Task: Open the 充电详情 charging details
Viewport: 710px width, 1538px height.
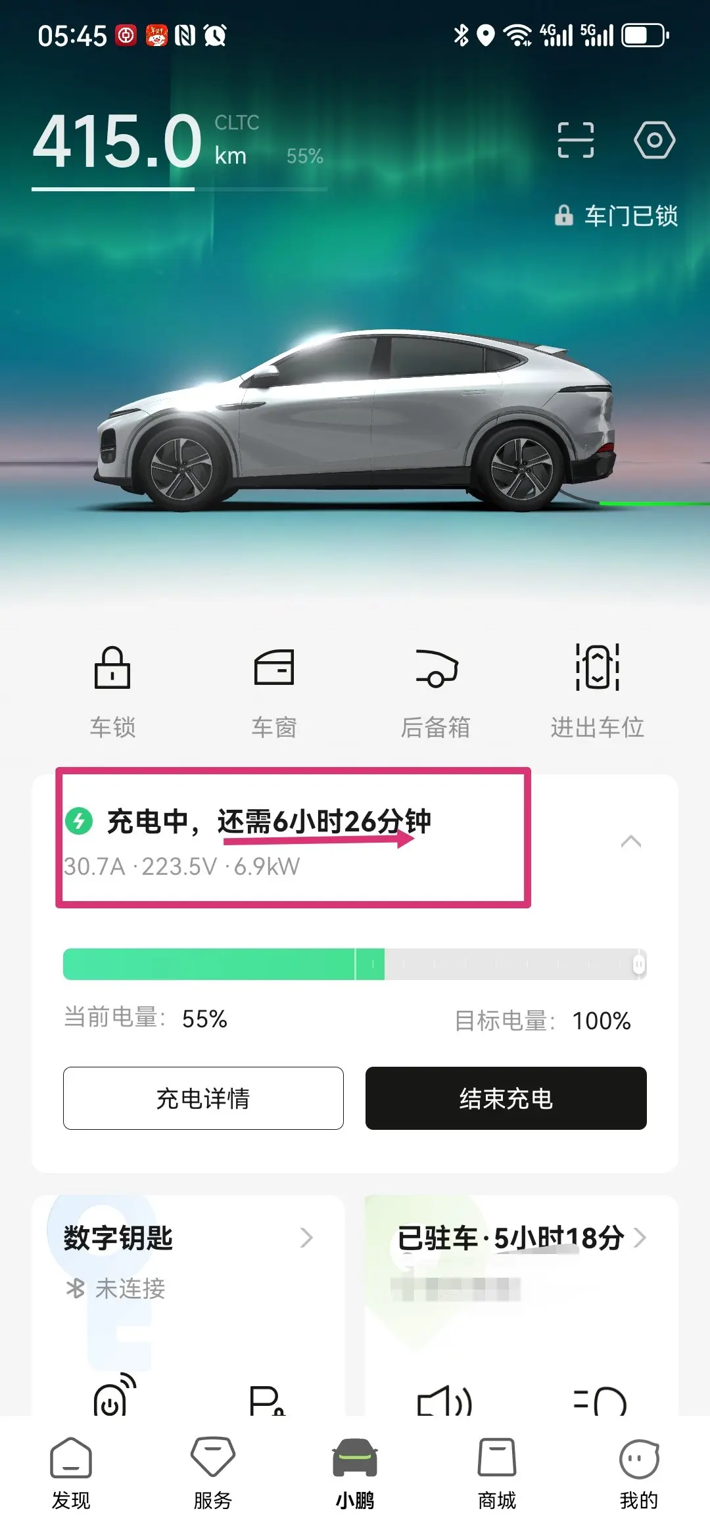Action: [x=203, y=1098]
